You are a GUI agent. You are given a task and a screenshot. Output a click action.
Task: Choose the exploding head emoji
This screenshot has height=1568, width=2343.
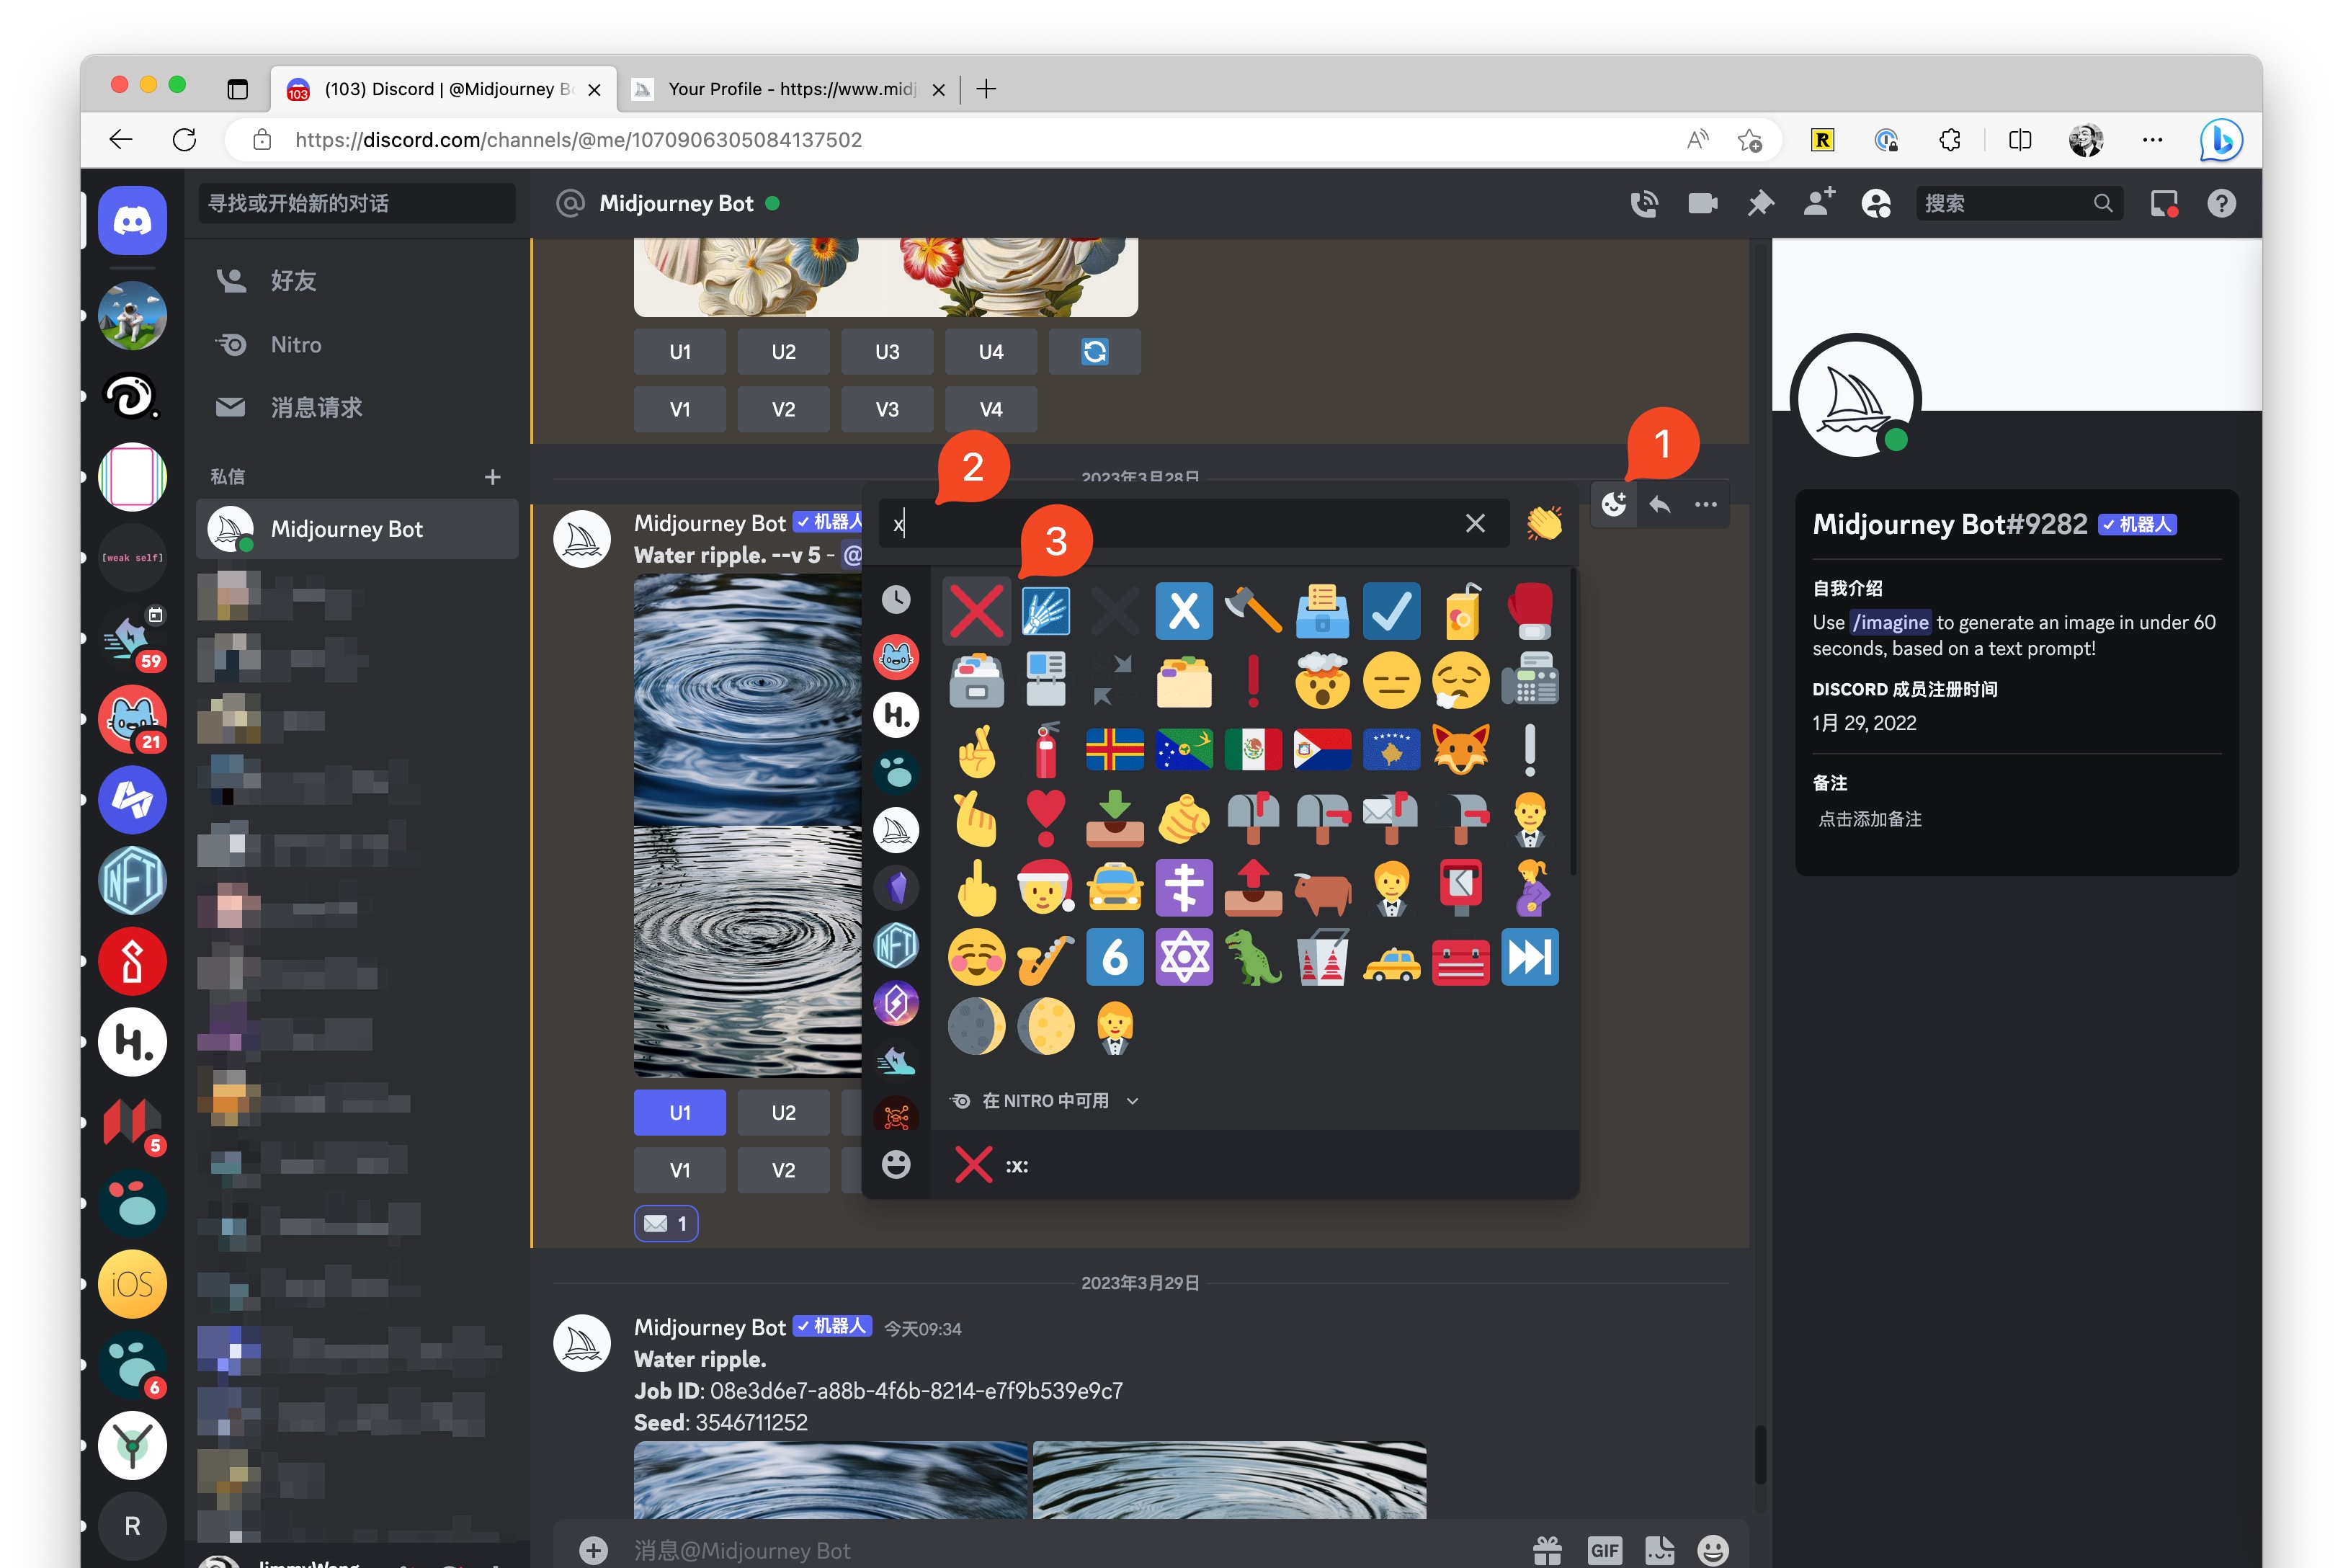coord(1321,680)
